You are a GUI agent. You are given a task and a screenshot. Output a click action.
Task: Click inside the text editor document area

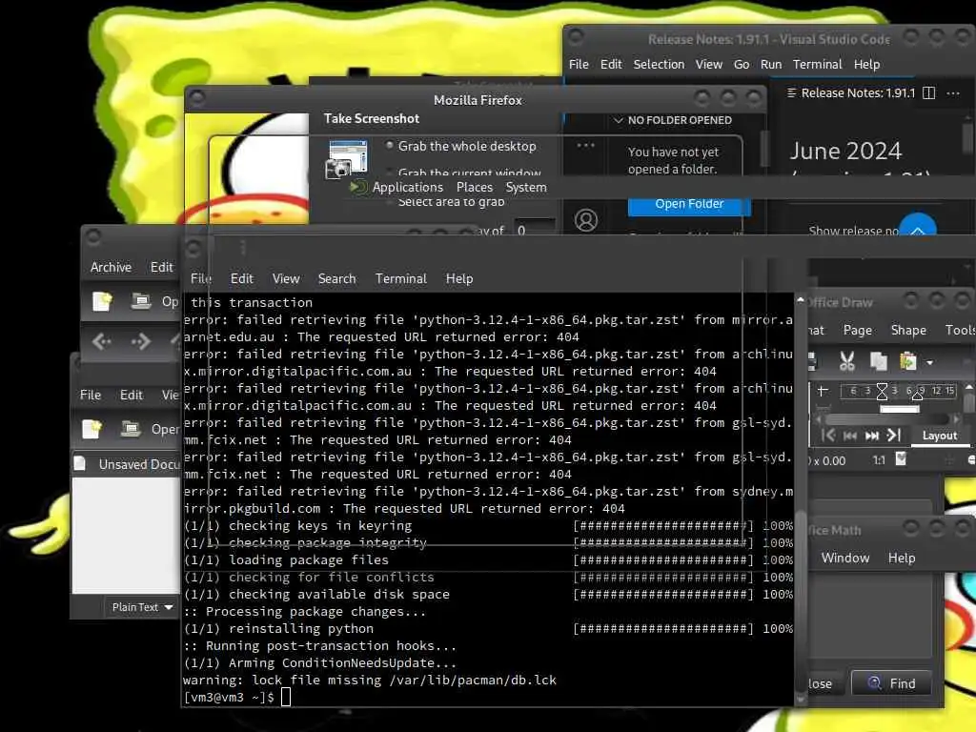click(x=127, y=536)
